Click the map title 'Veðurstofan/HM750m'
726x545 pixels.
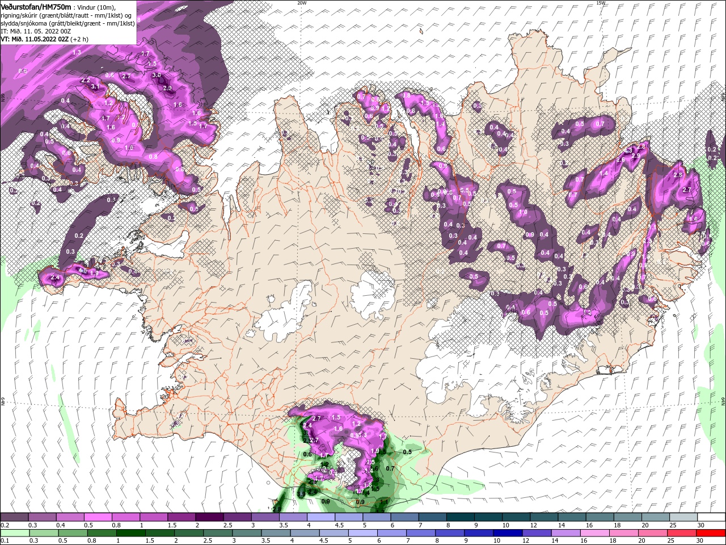[36, 6]
